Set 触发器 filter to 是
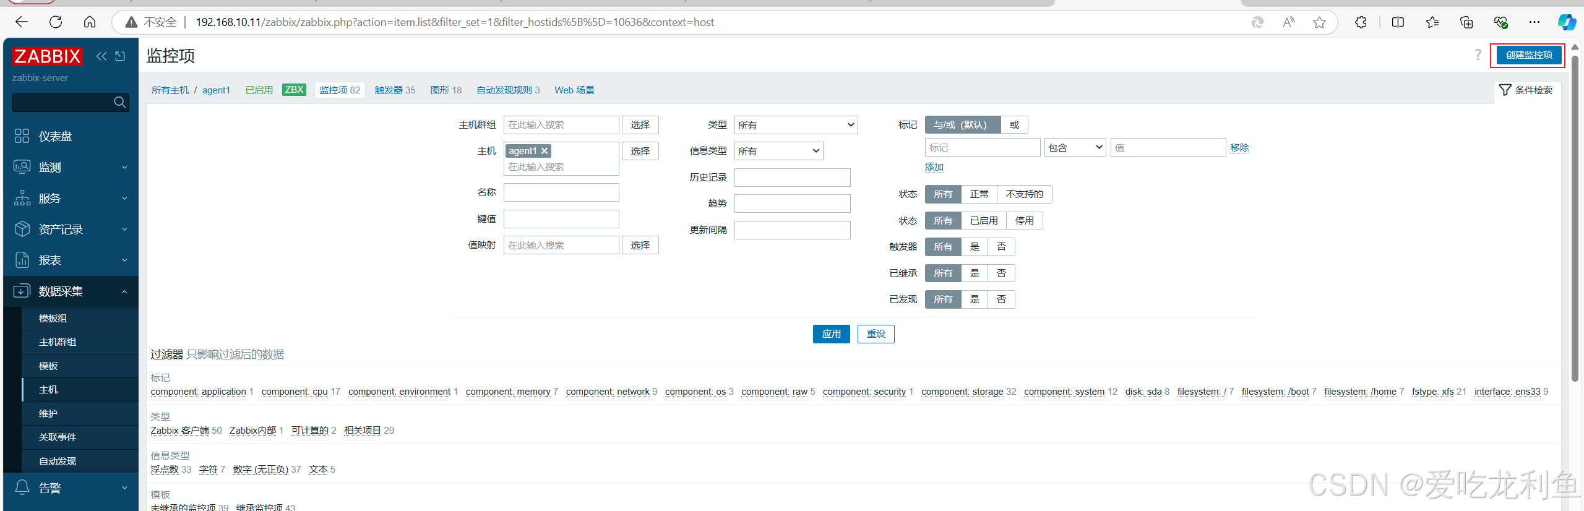Image resolution: width=1584 pixels, height=511 pixels. pos(975,247)
